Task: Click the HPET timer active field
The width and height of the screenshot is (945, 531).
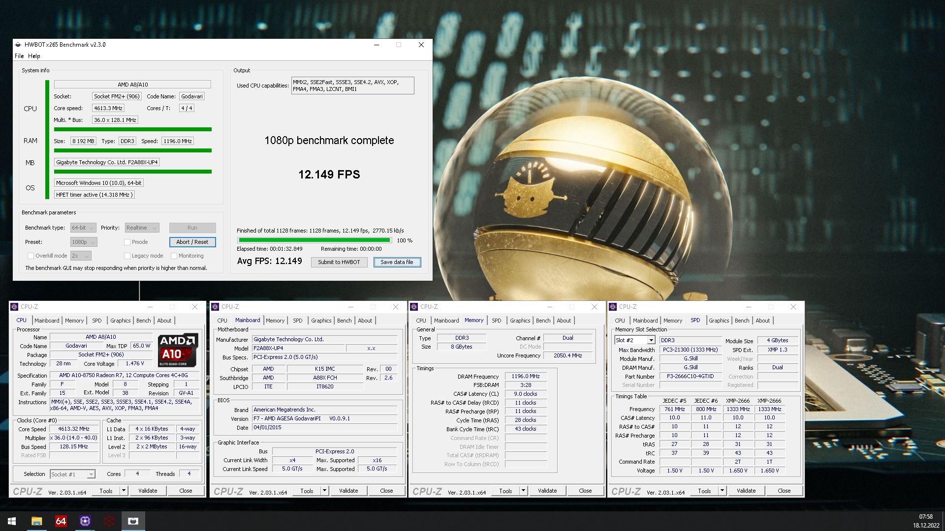Action: point(94,195)
